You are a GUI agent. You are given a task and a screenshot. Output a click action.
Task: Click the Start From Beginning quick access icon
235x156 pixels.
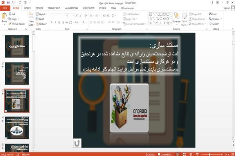[25, 3]
